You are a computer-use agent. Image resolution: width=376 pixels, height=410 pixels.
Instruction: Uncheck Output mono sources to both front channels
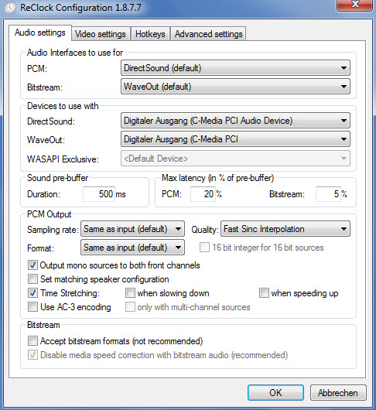pos(32,265)
